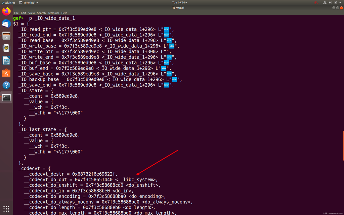Viewport: 344px width, 215px height.
Task: Click the _IO_buf_base line
Action: [96, 63]
